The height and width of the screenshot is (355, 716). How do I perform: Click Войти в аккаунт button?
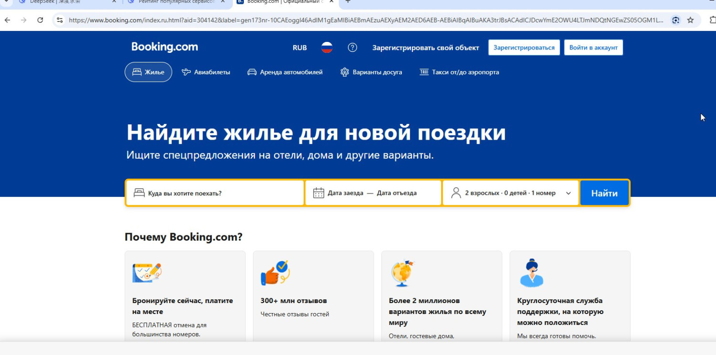[x=593, y=48]
